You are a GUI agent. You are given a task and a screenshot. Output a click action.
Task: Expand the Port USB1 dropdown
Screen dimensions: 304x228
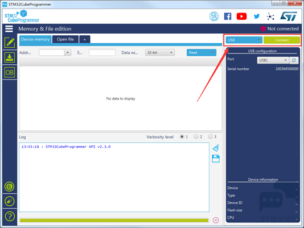tap(273, 60)
